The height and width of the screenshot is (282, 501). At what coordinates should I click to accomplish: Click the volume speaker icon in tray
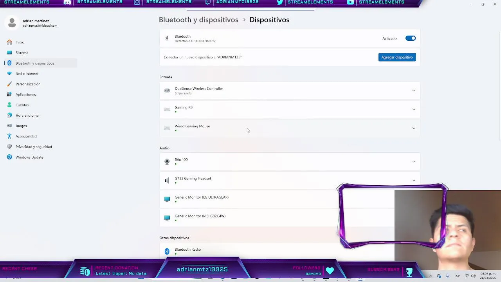tap(473, 276)
